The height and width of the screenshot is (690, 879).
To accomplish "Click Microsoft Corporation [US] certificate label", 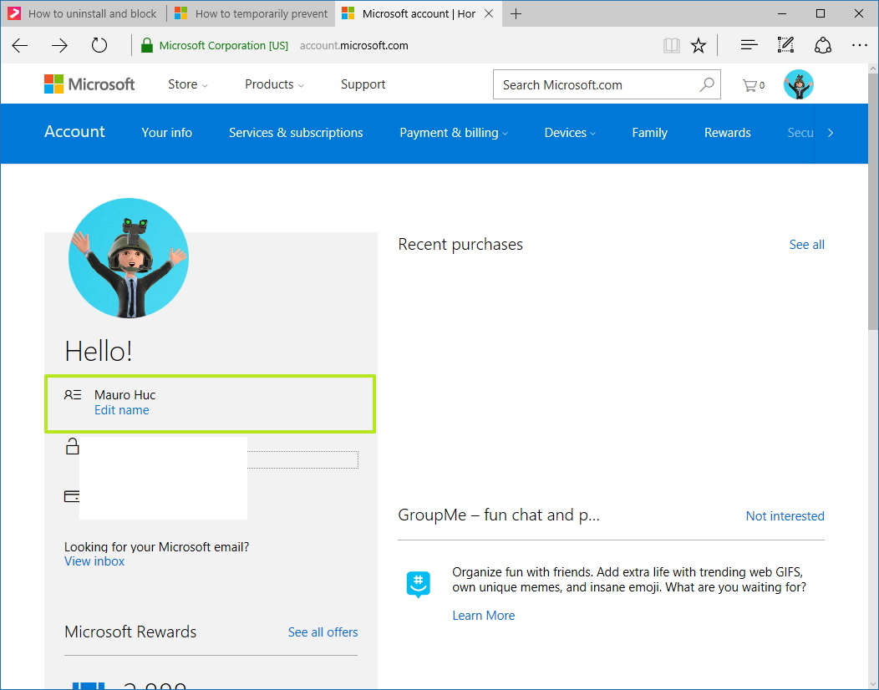I will tap(224, 45).
